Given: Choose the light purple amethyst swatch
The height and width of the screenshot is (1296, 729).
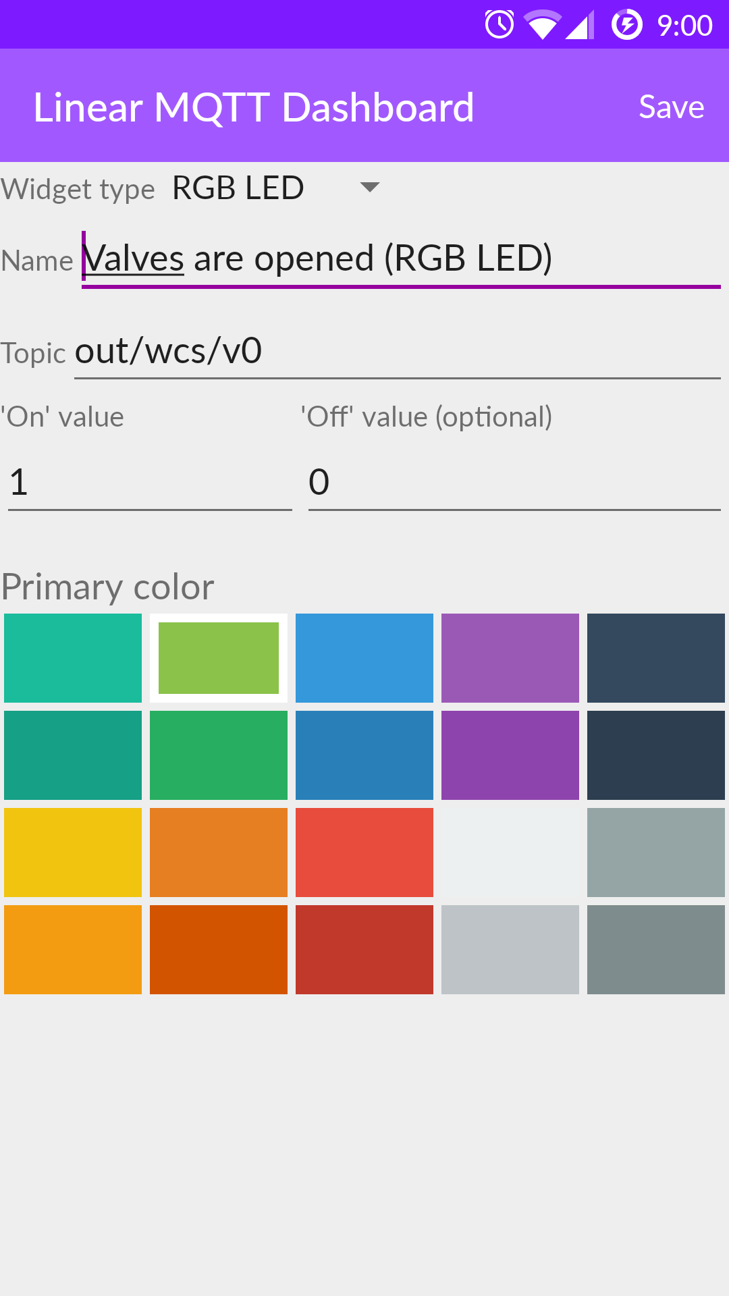Looking at the screenshot, I should pyautogui.click(x=510, y=658).
